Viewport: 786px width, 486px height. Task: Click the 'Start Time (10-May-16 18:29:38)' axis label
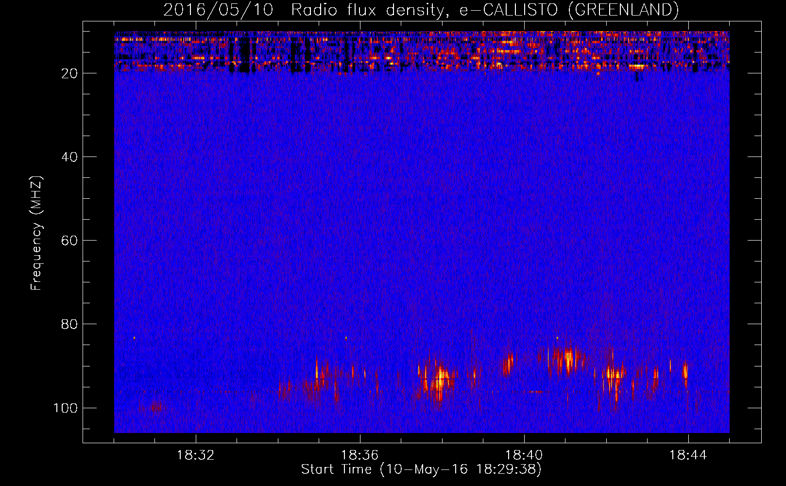421,469
